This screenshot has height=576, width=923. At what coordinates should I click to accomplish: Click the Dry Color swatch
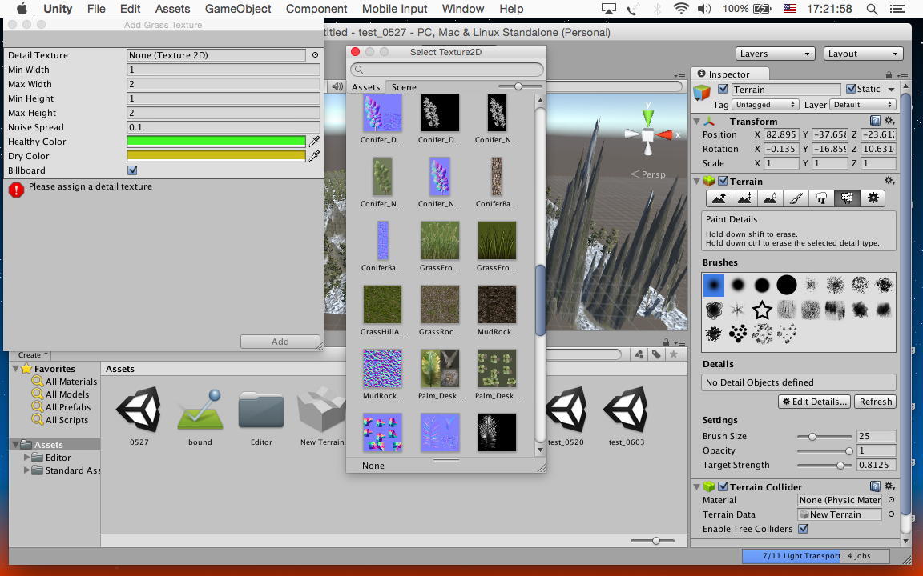pyautogui.click(x=216, y=156)
